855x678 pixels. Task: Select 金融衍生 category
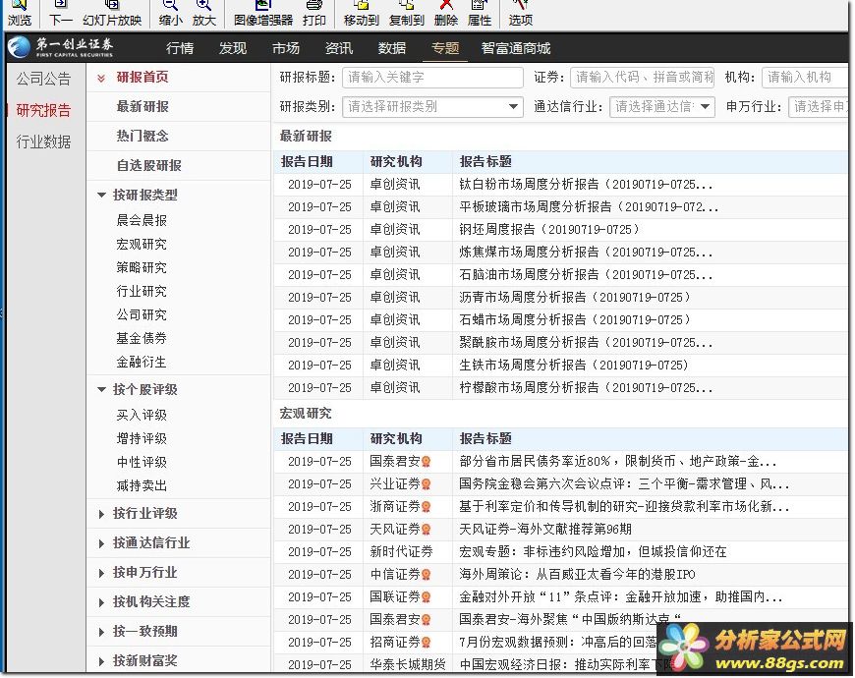click(x=142, y=362)
